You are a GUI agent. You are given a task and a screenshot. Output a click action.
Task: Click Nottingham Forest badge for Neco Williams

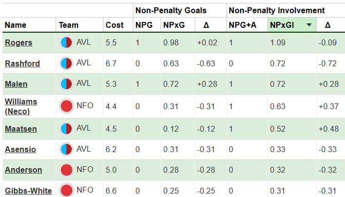67,106
